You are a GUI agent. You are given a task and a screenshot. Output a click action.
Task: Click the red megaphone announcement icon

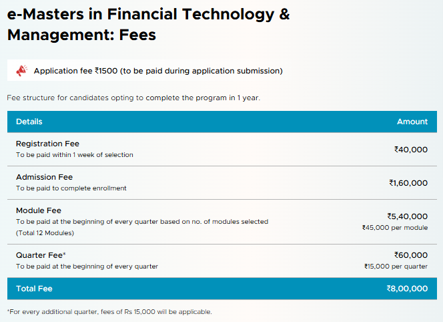point(22,70)
